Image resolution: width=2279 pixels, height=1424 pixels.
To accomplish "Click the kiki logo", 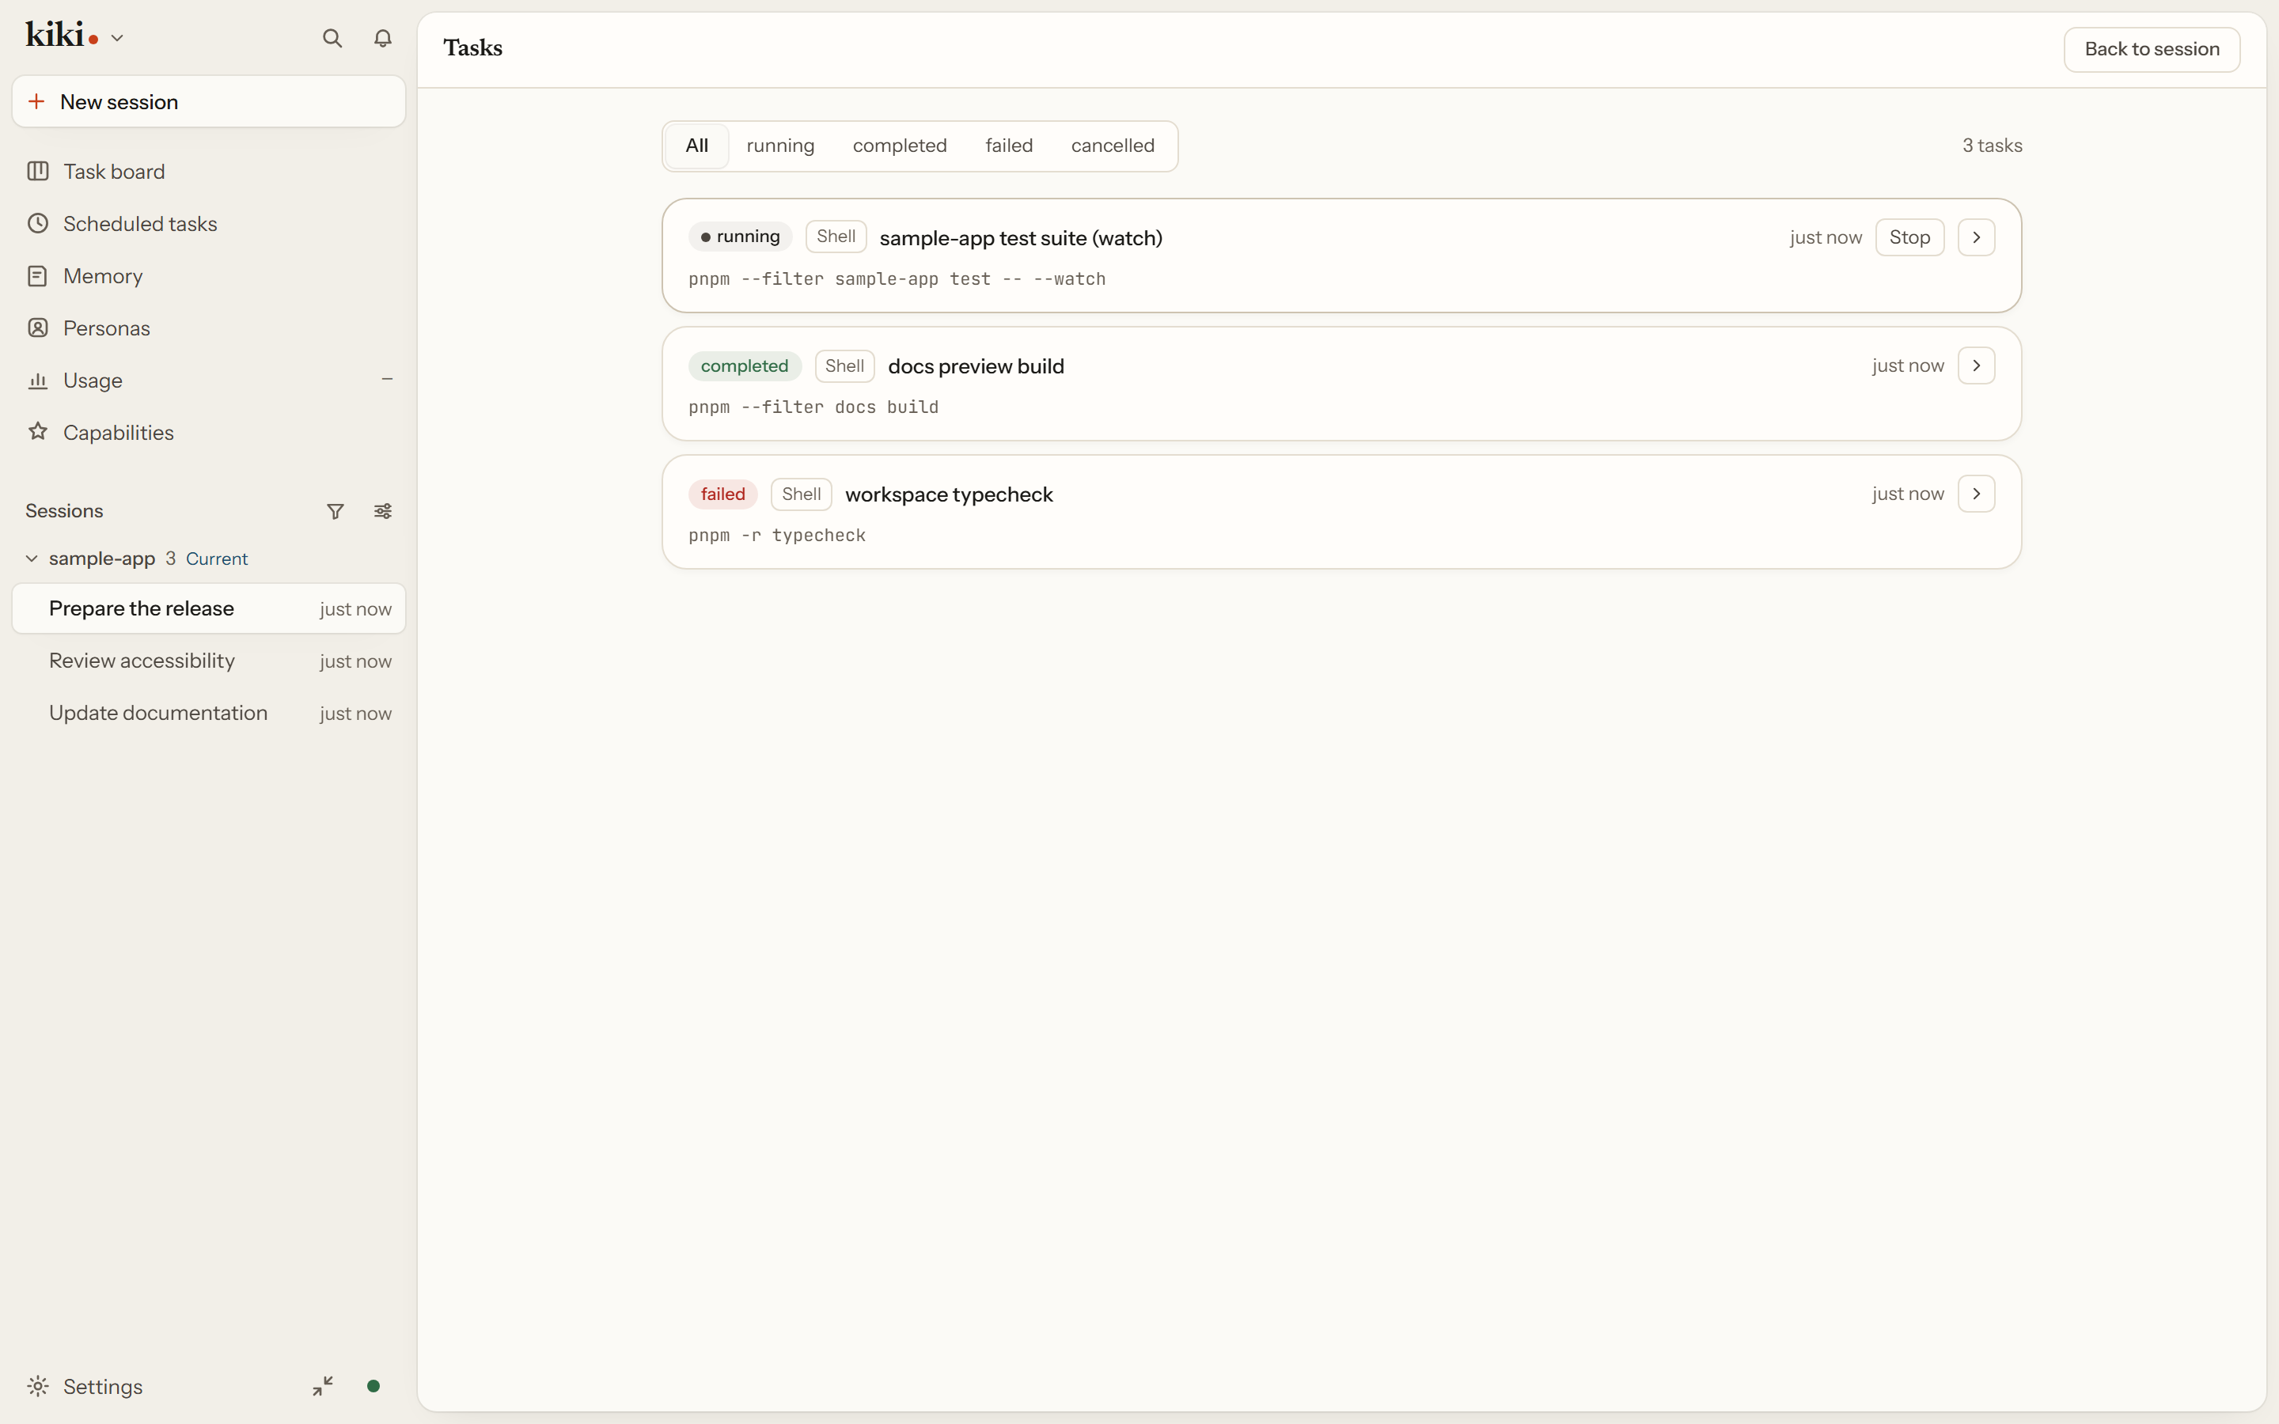I will click(x=63, y=35).
